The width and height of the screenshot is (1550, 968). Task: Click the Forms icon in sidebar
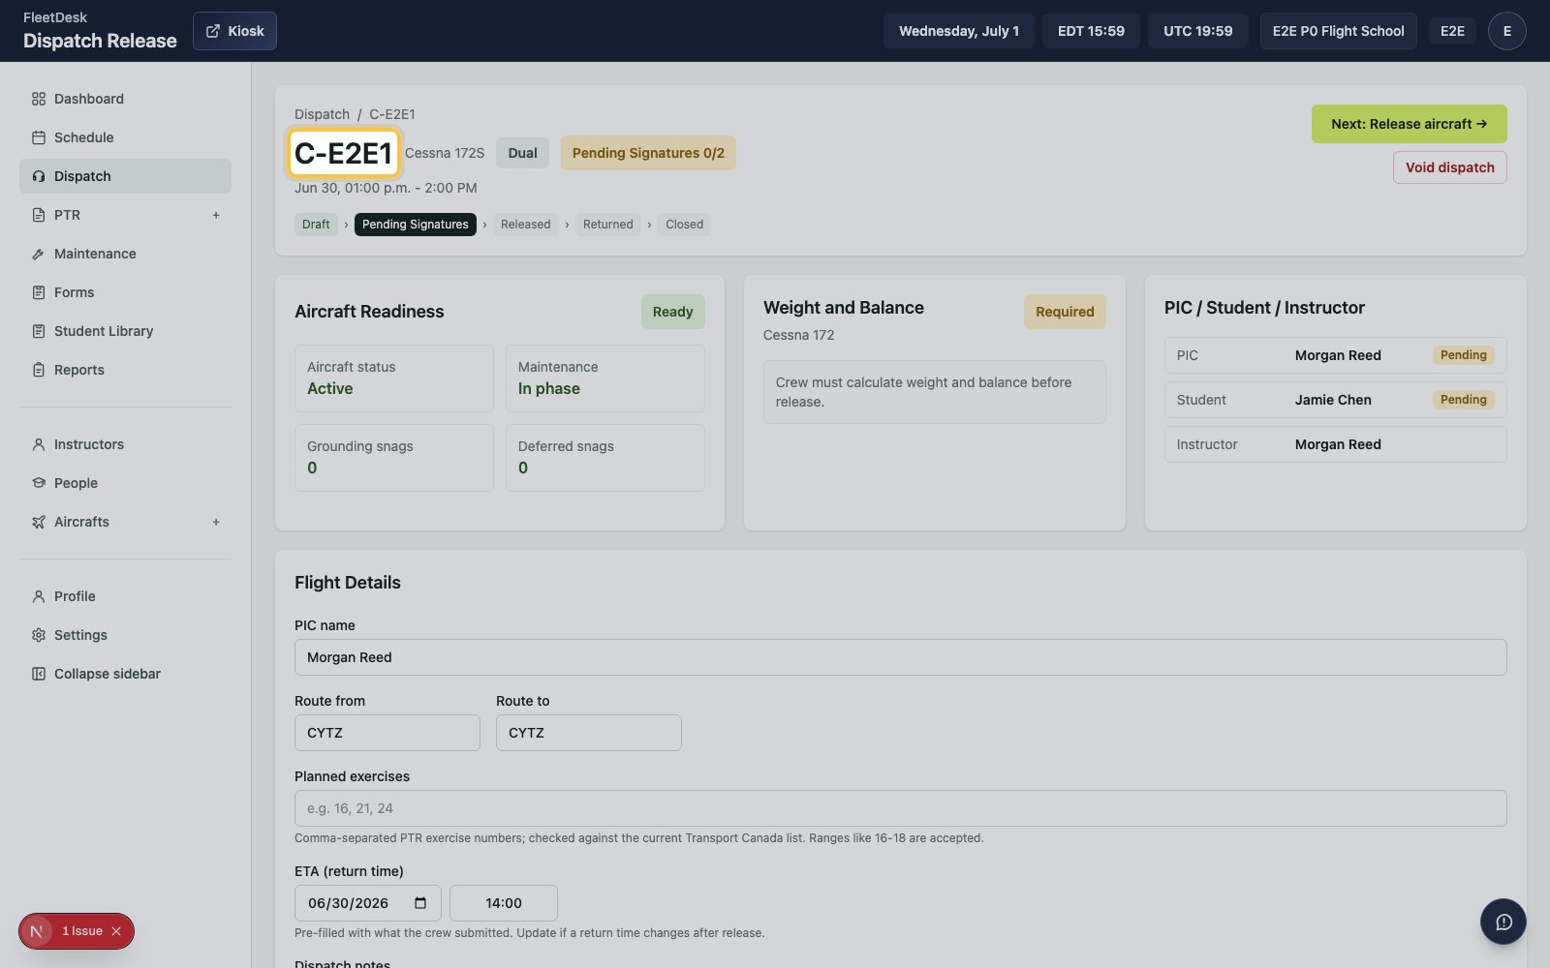(x=39, y=292)
